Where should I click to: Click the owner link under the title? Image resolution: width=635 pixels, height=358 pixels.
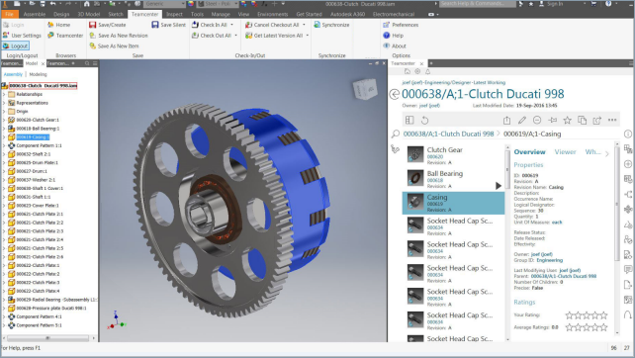[x=429, y=106]
